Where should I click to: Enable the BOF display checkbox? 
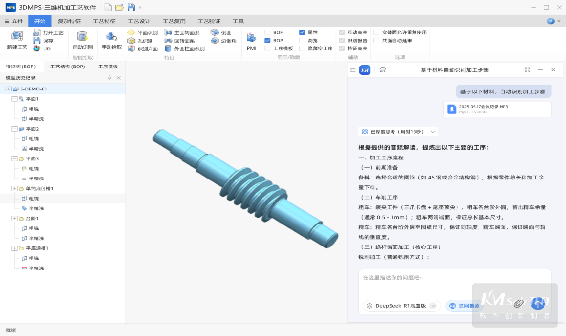click(x=267, y=33)
